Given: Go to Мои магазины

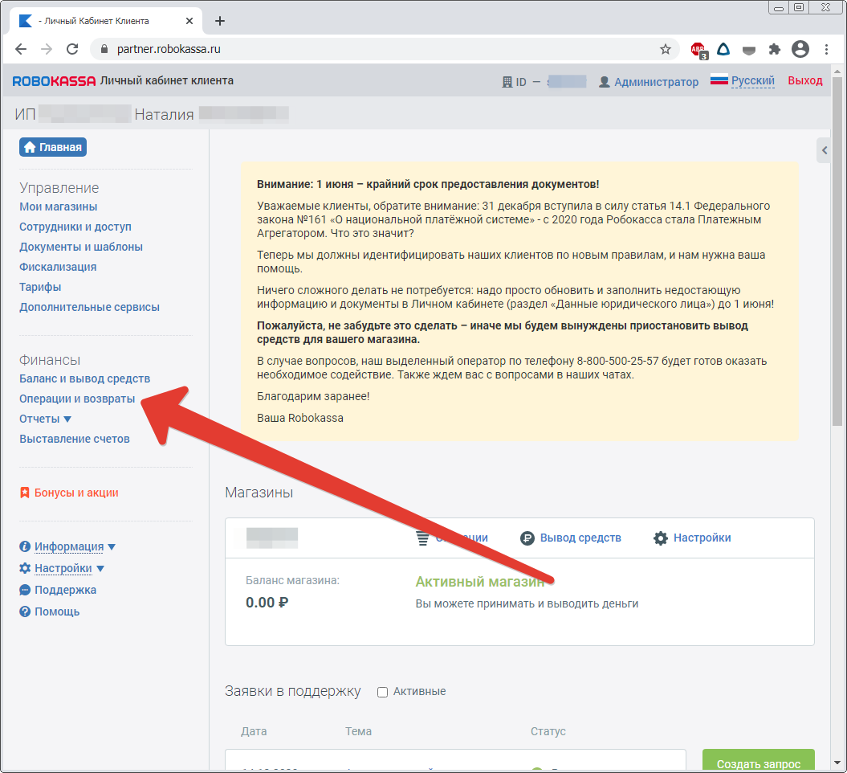Looking at the screenshot, I should (59, 207).
